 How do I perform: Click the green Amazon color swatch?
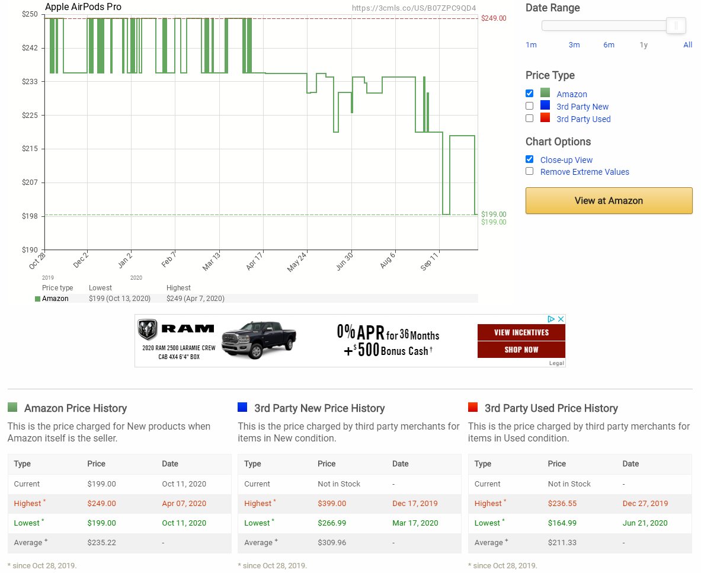coord(545,92)
